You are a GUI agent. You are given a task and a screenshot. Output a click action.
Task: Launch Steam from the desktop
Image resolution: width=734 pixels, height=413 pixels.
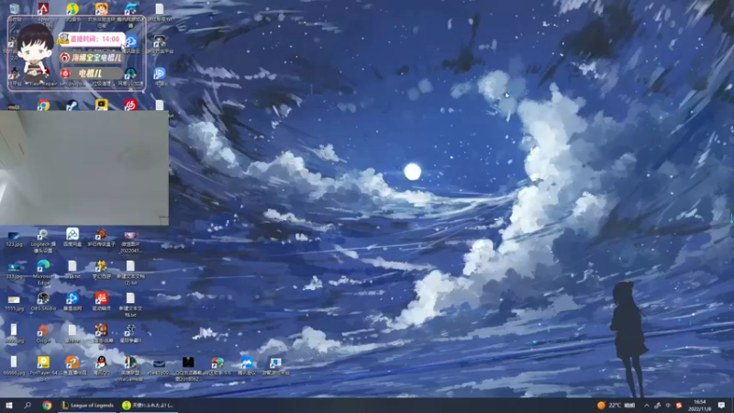[72, 105]
